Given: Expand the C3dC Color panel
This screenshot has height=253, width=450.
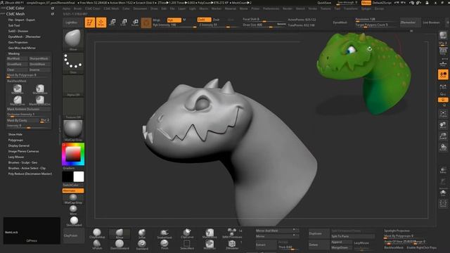Looking at the screenshot, I should 15,8.
